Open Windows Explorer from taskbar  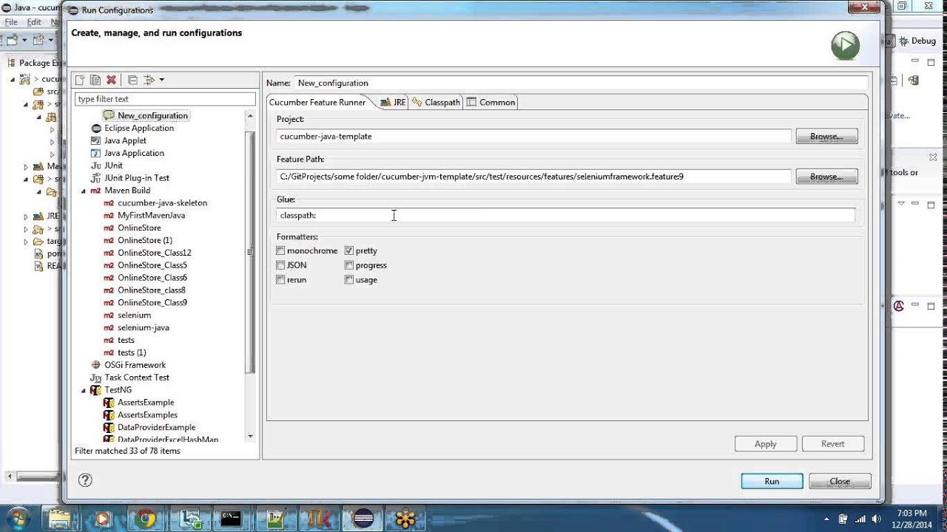pyautogui.click(x=60, y=519)
